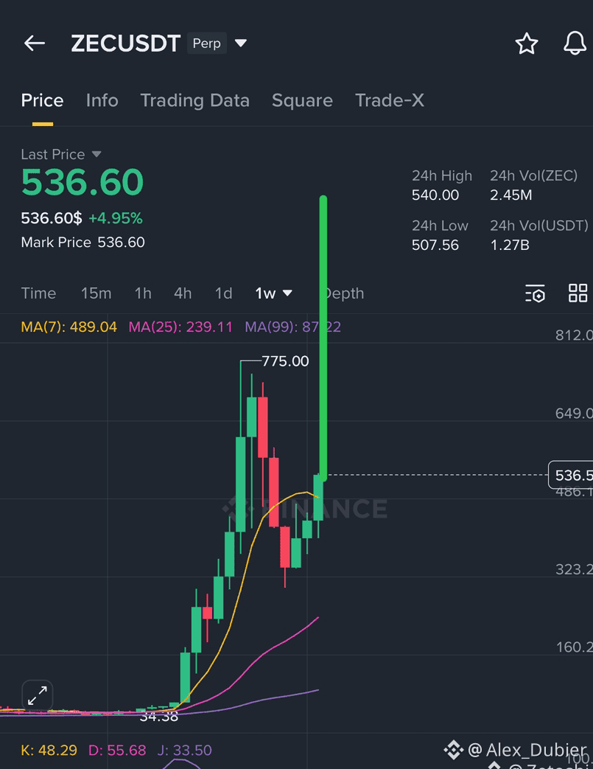Select the 15m interval

pos(96,293)
